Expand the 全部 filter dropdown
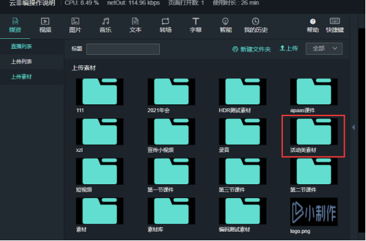The image size is (366, 241). click(324, 48)
